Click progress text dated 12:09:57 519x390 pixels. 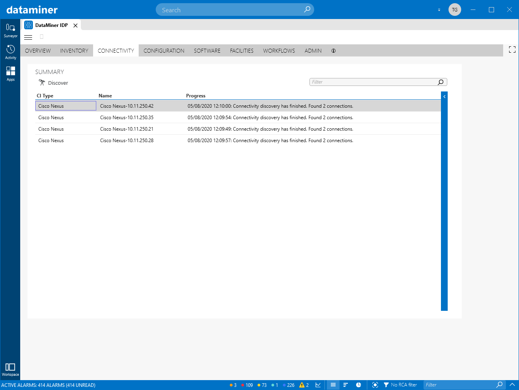point(270,141)
